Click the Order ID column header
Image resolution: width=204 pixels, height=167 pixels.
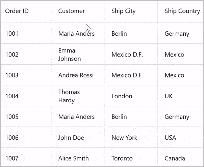click(x=26, y=11)
